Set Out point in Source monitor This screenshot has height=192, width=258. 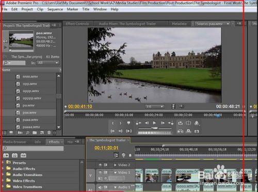pyautogui.click(x=121, y=123)
